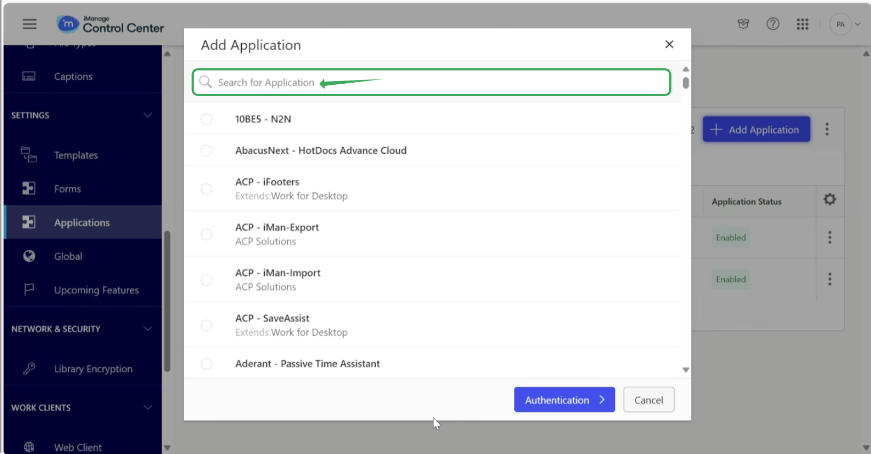Click the sidebar scroll-down arrow
This screenshot has width=871, height=454.
click(167, 448)
